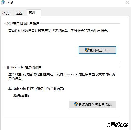Click empty space below 复制设置 button
Viewport: 131px width, 130px height.
point(97,58)
